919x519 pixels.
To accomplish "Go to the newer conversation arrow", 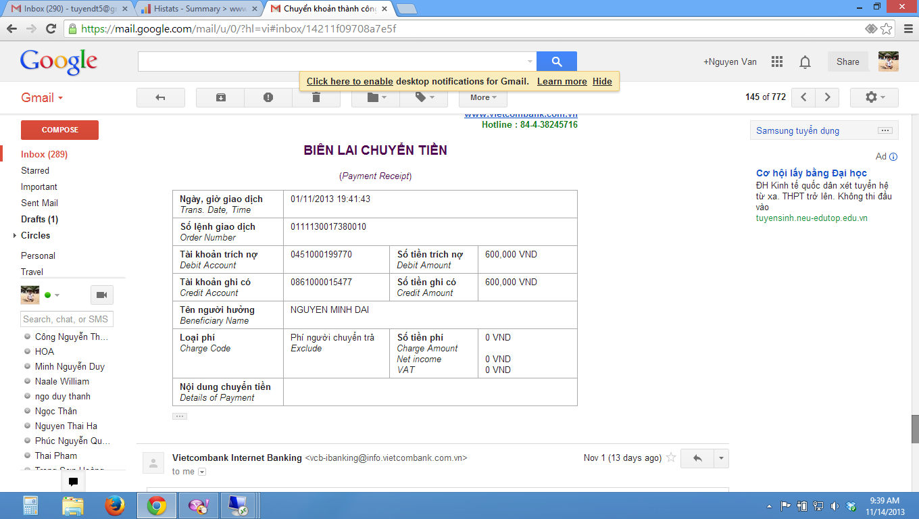I will click(803, 97).
